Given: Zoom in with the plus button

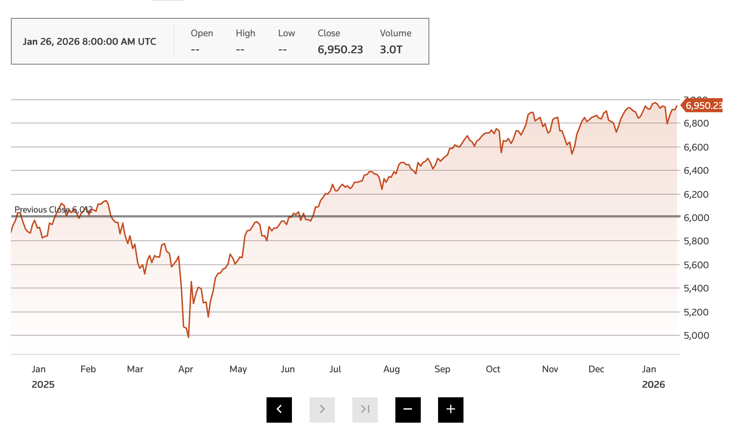Looking at the screenshot, I should click(x=450, y=410).
